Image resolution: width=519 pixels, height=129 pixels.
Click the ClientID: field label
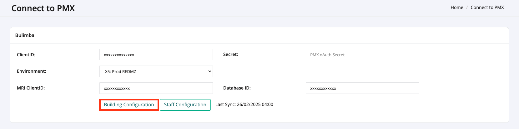pos(26,55)
